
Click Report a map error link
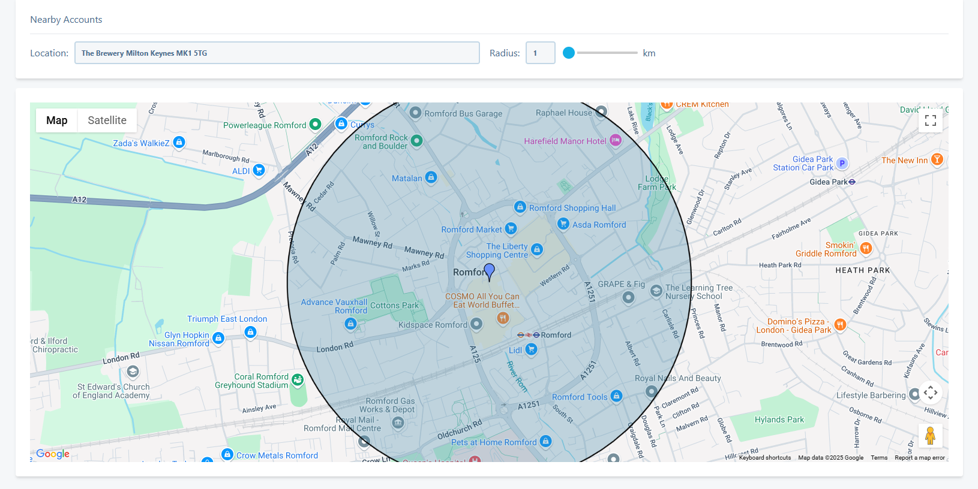(x=920, y=458)
